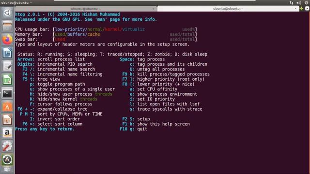Launch LibreOffice Impress from the dock
Image resolution: width=310 pixels, height=174 pixels.
7,120
